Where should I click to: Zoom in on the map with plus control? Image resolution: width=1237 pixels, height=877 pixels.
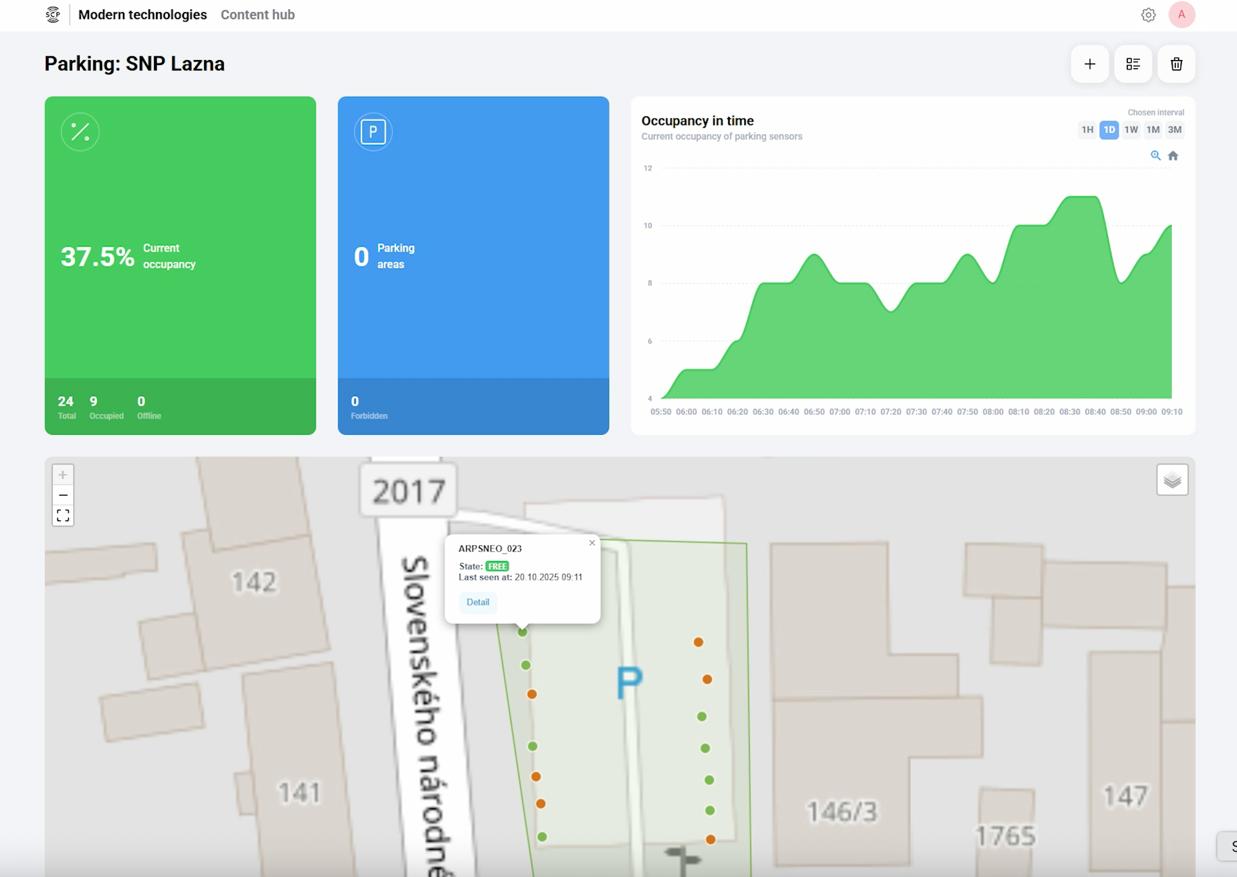click(x=63, y=475)
